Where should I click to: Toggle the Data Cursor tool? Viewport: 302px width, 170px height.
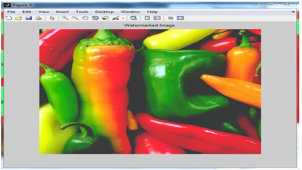click(x=105, y=18)
